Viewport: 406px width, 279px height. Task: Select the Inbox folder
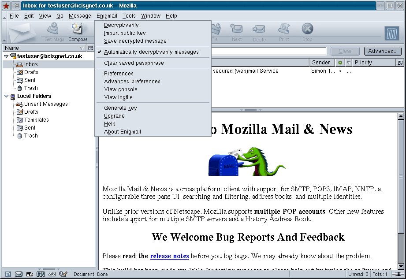point(31,64)
